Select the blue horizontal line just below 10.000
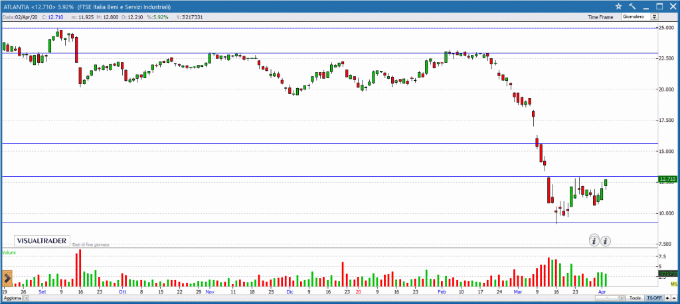 click(329, 223)
